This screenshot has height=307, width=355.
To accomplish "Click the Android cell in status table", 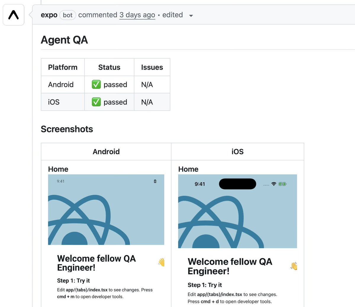I will coord(63,85).
